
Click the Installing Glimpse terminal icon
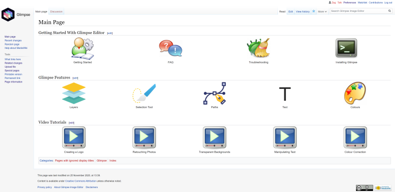(x=346, y=48)
